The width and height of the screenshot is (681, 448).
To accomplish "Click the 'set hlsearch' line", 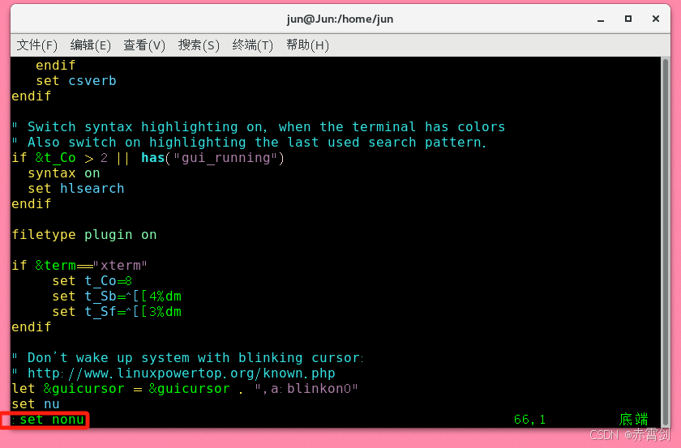I will 76,189.
